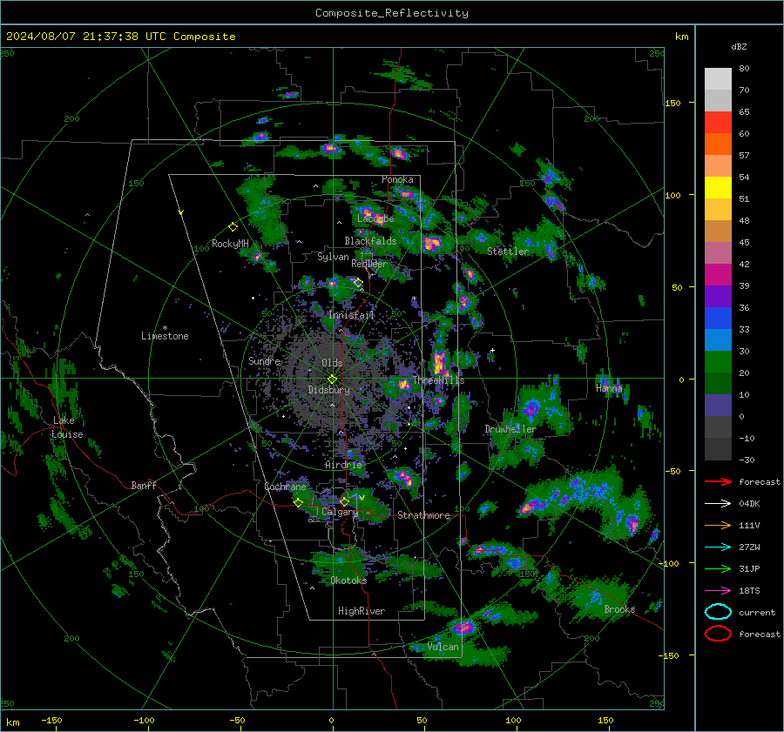The width and height of the screenshot is (784, 732).
Task: Click the Strathmore label
Action: [423, 515]
